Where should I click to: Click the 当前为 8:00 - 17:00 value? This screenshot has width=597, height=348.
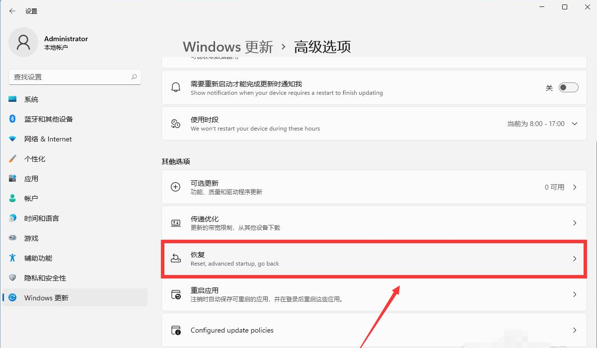point(536,124)
